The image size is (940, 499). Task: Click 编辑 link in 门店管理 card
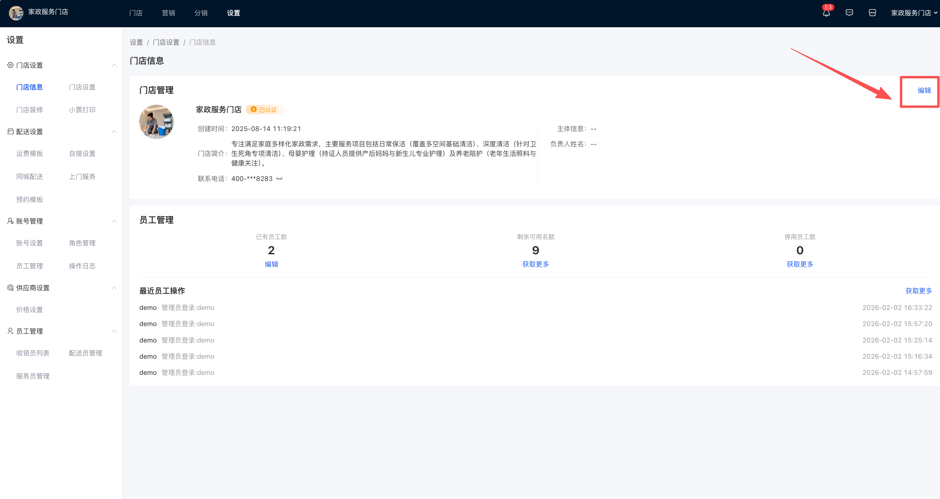[x=924, y=90]
